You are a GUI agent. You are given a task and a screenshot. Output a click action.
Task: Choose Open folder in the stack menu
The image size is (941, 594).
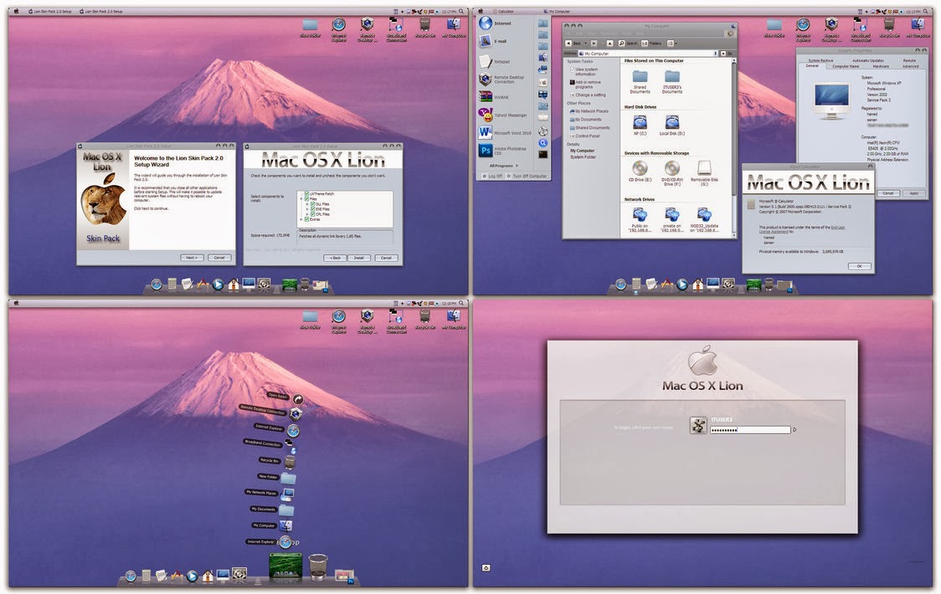point(285,397)
